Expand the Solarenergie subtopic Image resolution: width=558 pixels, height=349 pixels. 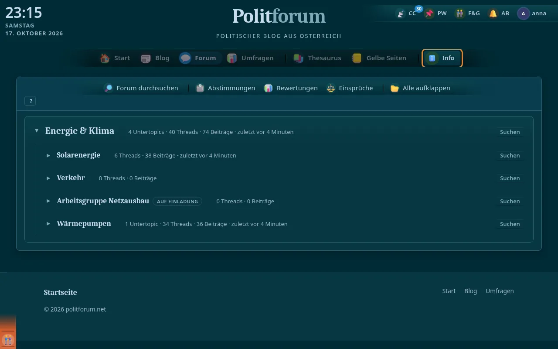click(48, 155)
